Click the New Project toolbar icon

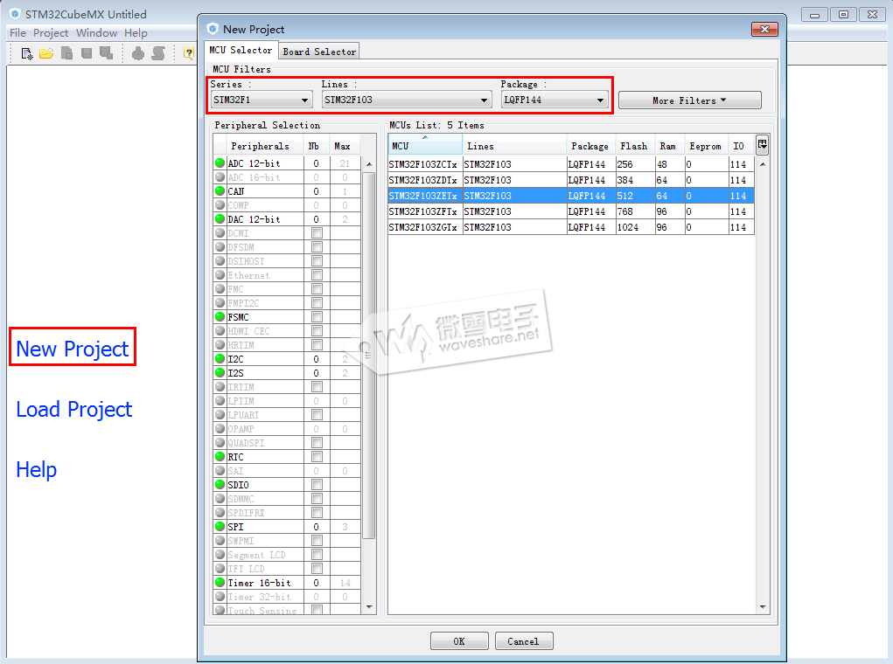point(27,53)
